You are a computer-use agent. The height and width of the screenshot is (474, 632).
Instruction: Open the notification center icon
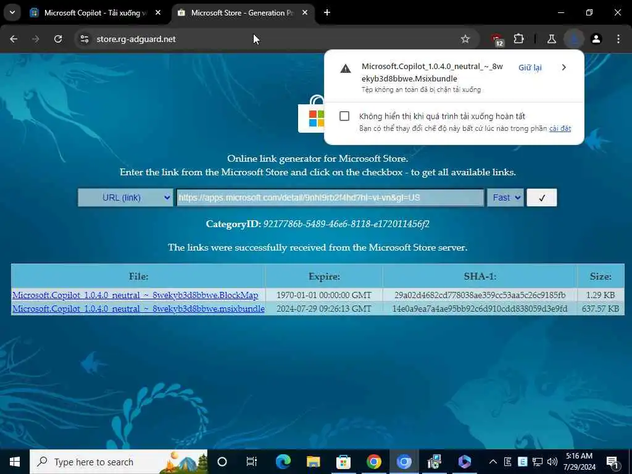612,462
